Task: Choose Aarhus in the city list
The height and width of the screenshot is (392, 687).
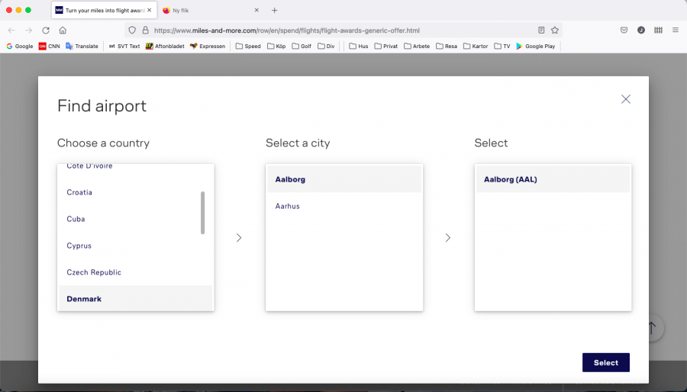Action: [288, 206]
